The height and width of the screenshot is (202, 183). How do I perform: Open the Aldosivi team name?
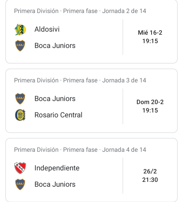pyautogui.click(x=47, y=29)
